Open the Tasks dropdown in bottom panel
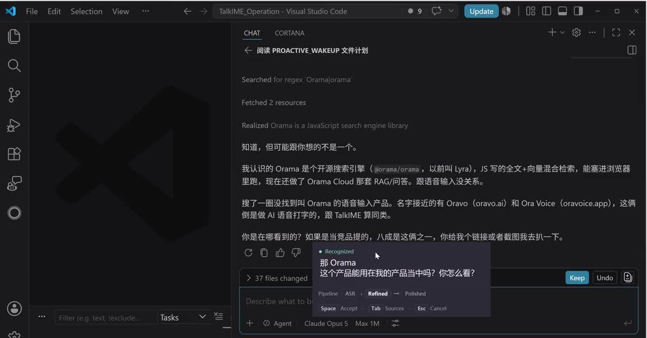The image size is (647, 338). (184, 317)
